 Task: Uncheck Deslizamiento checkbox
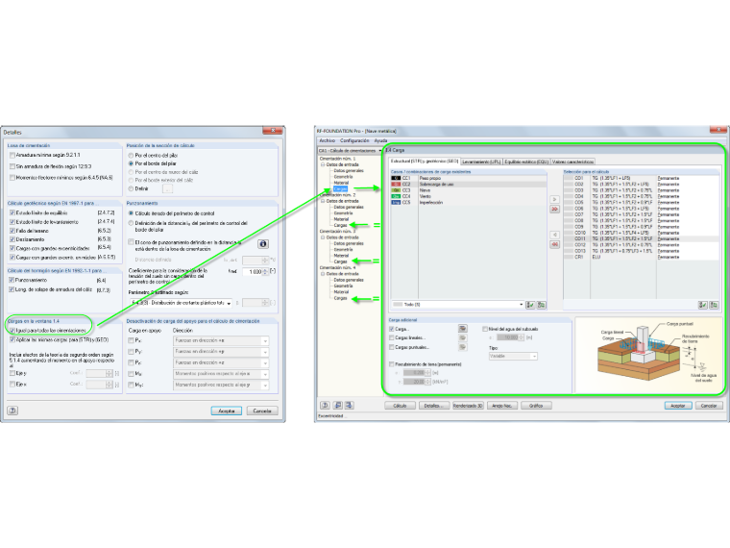pyautogui.click(x=12, y=239)
